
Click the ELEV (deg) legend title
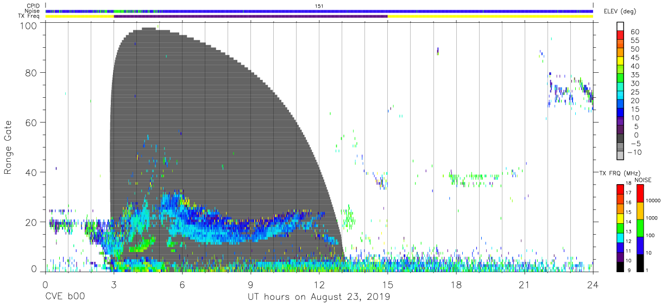[x=620, y=11]
